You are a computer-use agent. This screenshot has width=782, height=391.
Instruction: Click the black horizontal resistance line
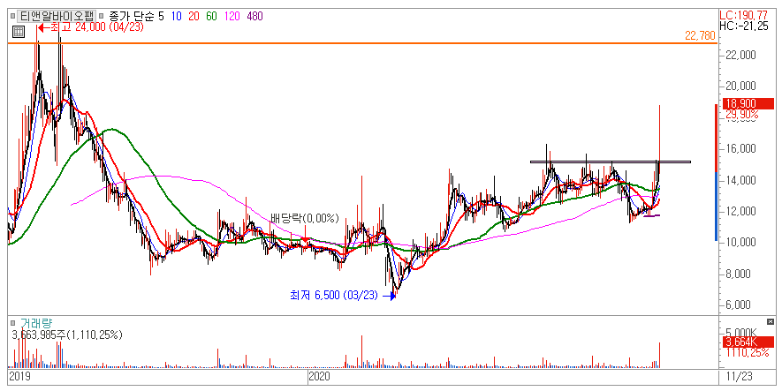pos(611,162)
